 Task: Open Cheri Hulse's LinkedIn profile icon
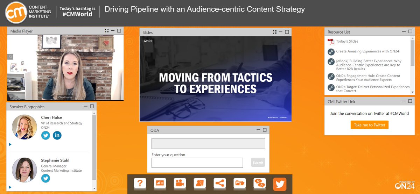(x=57, y=135)
